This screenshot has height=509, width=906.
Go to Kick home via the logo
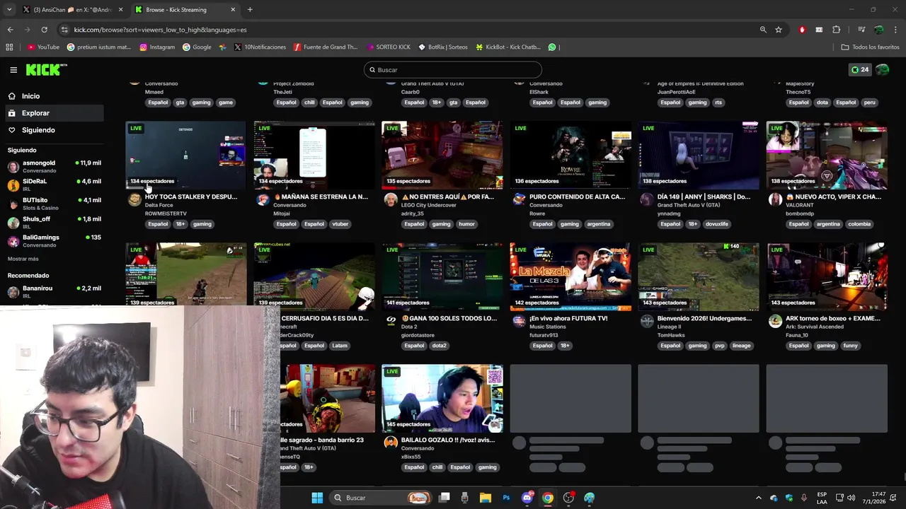click(x=46, y=70)
